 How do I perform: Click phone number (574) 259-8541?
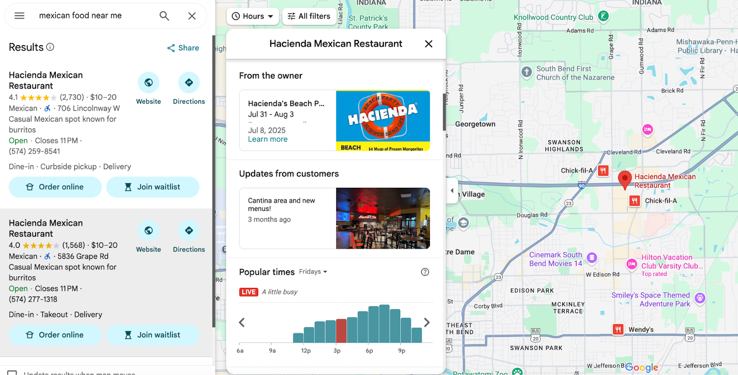coord(35,151)
